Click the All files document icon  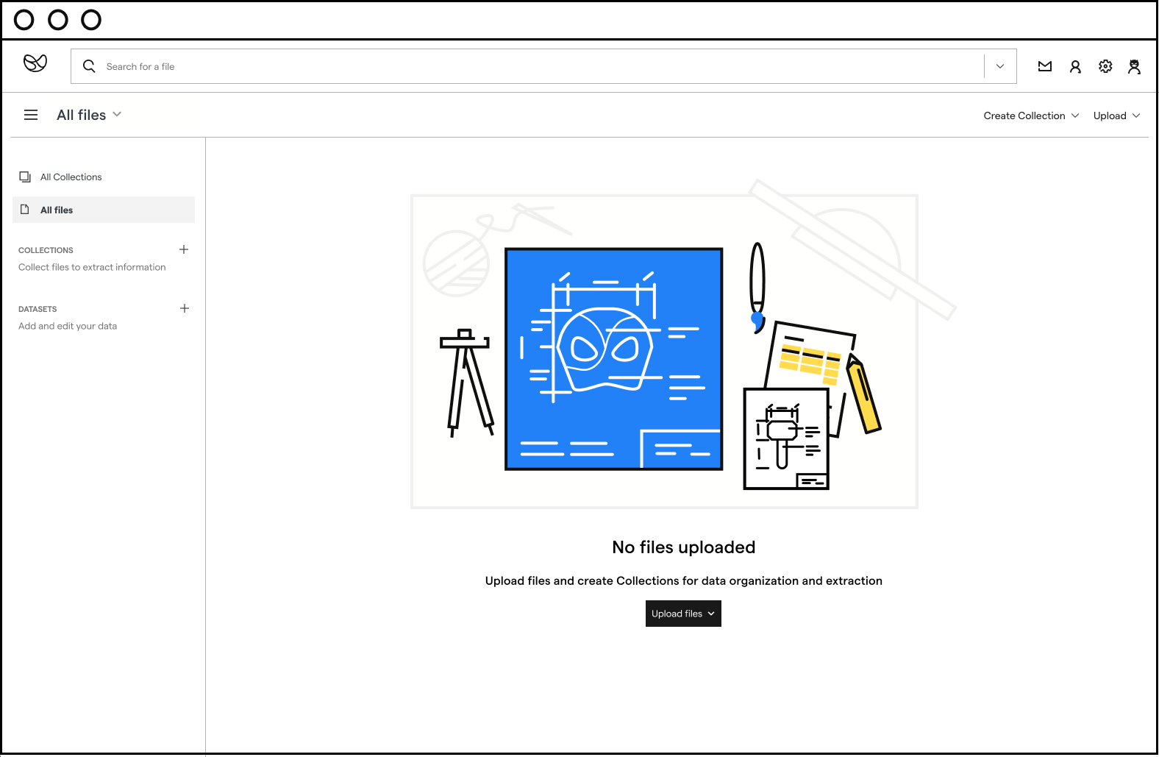click(x=25, y=210)
